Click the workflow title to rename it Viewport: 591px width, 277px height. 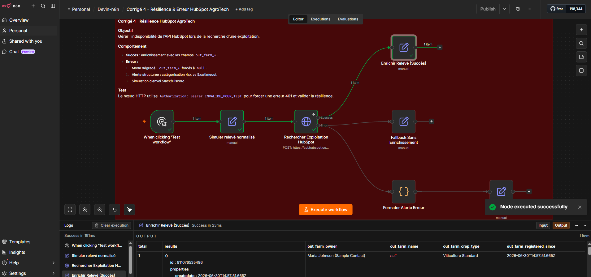coord(177,9)
